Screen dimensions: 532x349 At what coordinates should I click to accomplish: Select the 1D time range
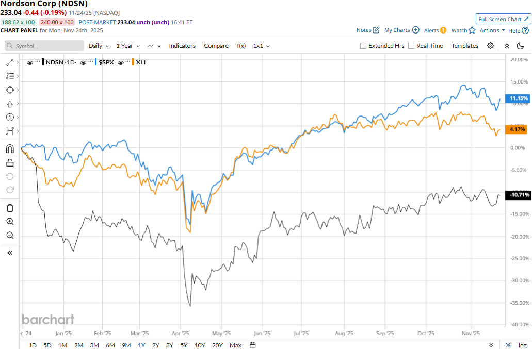point(32,345)
